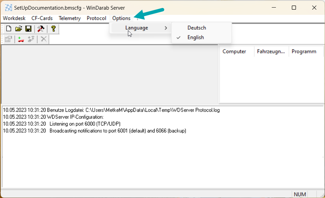Expand the Language submenu chevron
The image size is (325, 198).
[x=166, y=28]
